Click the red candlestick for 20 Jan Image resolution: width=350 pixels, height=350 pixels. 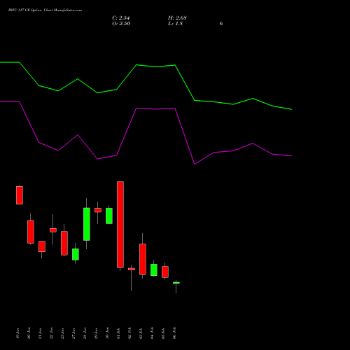[x=31, y=232]
